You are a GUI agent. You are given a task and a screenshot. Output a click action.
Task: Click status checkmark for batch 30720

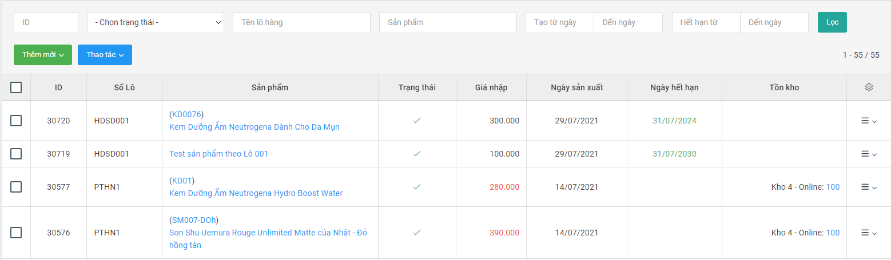pyautogui.click(x=417, y=121)
